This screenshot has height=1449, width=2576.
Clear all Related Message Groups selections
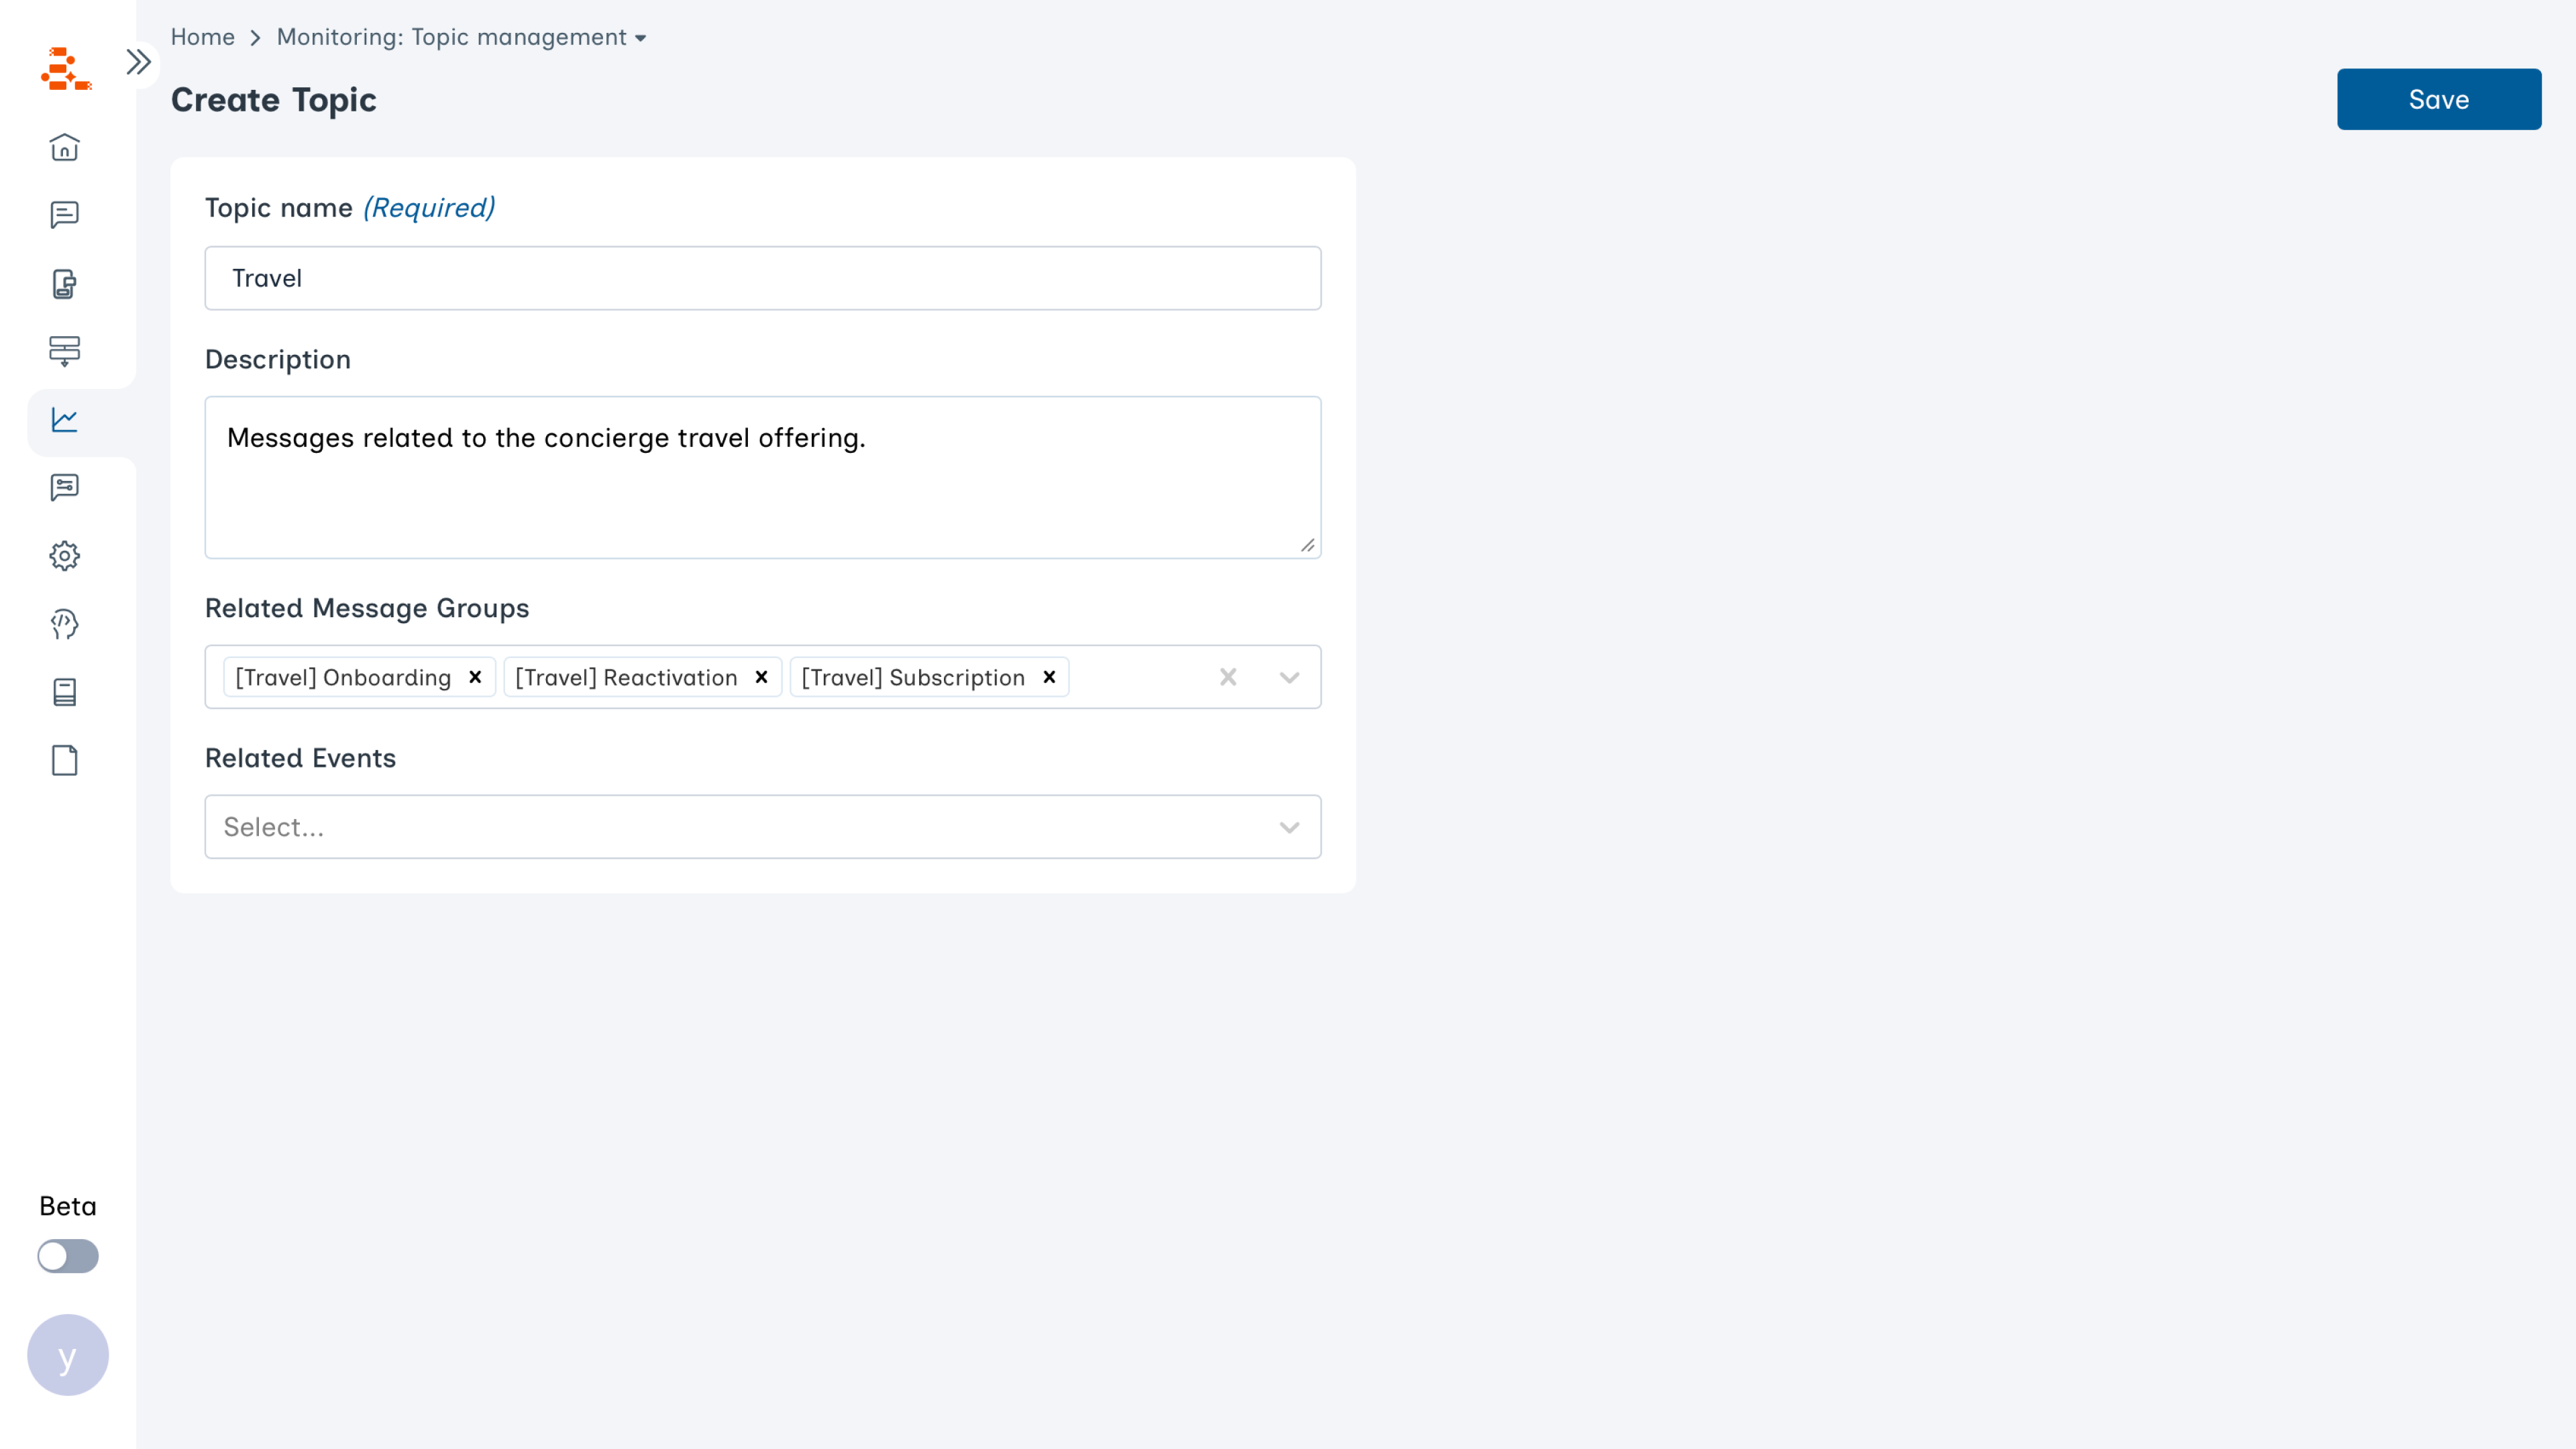click(x=1228, y=677)
